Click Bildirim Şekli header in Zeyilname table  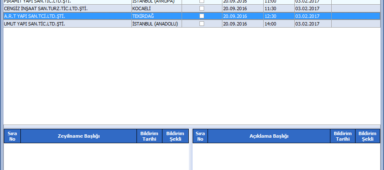coord(175,136)
